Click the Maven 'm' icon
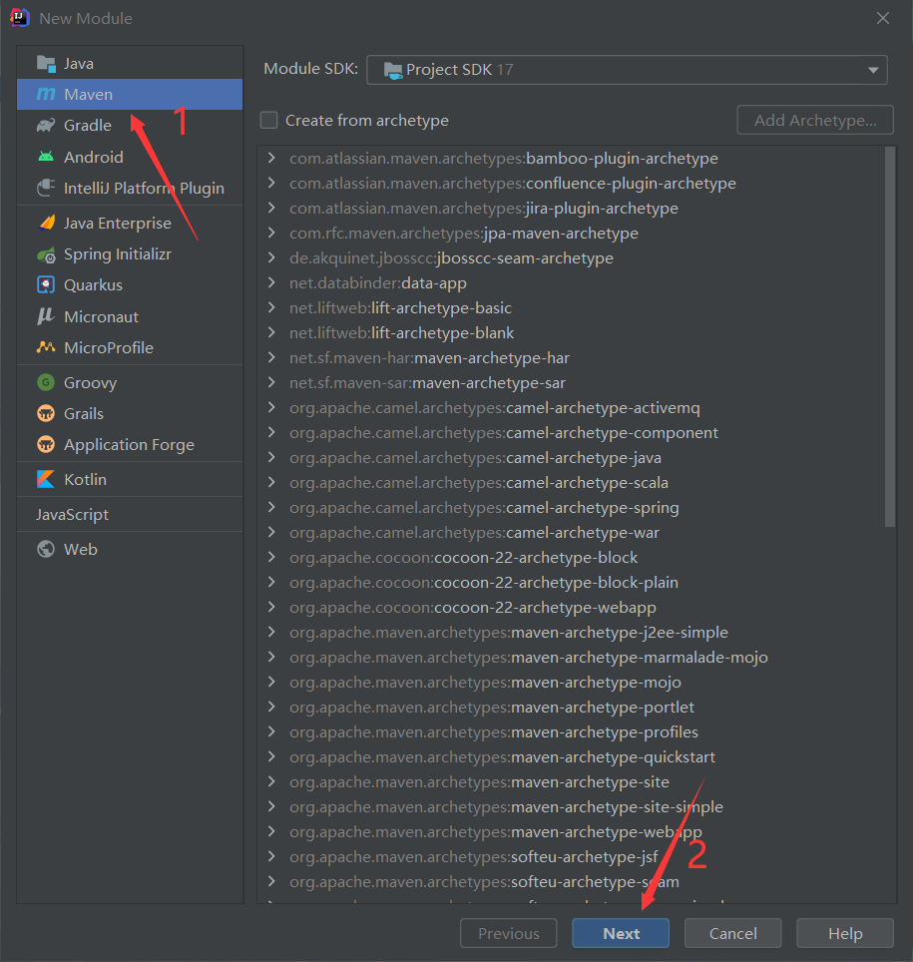 [x=46, y=95]
